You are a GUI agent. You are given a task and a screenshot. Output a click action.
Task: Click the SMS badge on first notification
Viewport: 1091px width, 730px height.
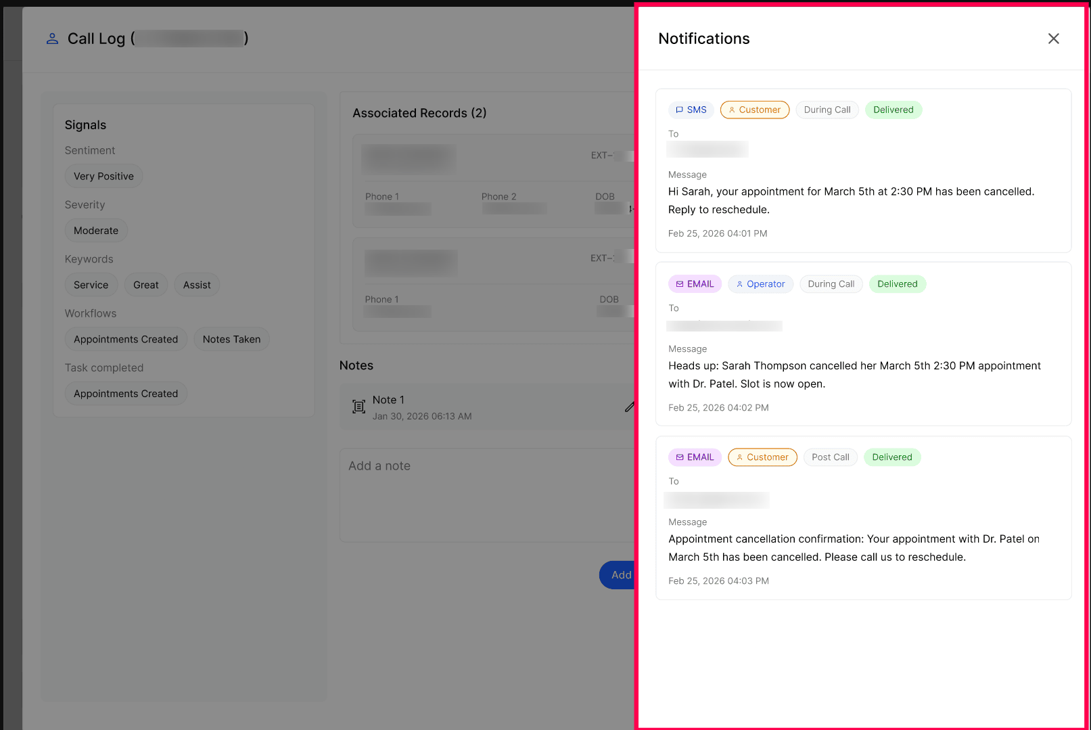coord(691,110)
